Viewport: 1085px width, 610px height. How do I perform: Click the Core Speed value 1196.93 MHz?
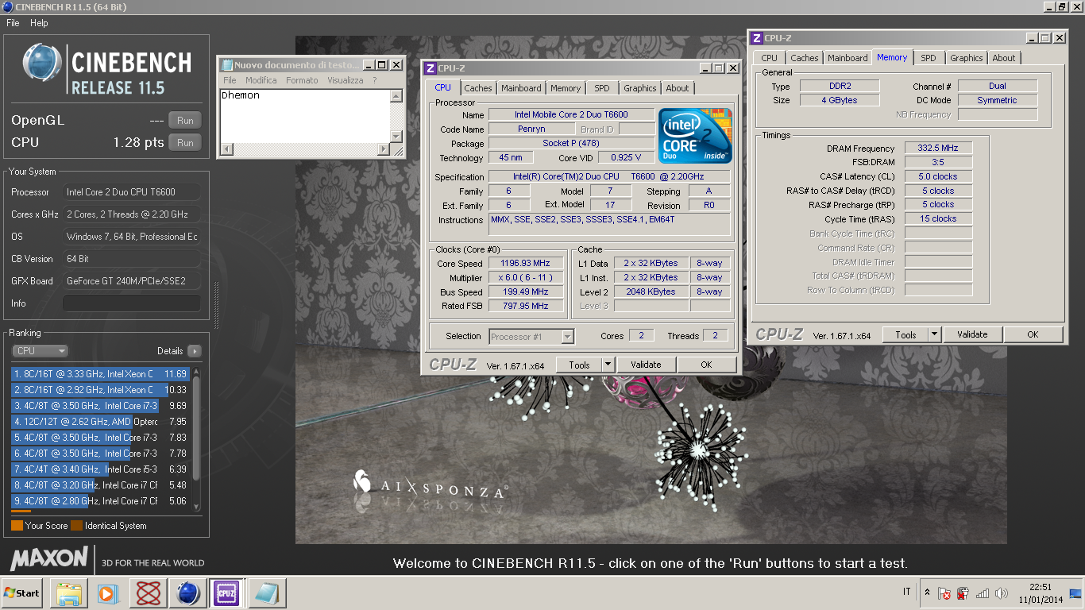point(526,264)
